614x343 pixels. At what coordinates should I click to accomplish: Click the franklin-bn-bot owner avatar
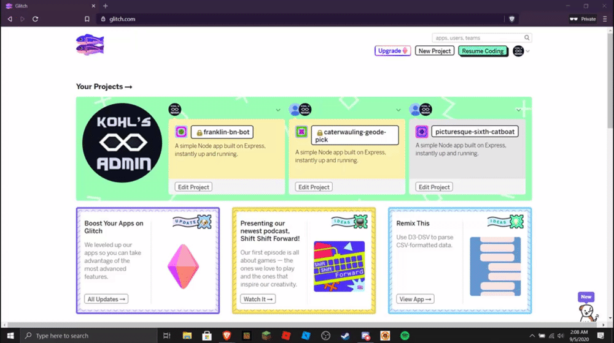pos(174,110)
